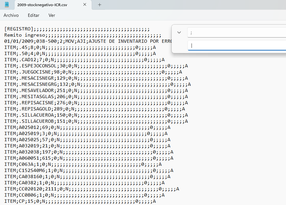Viewport: 286px width, 205px height.
Task: Open the Editar menu
Action: click(x=34, y=15)
